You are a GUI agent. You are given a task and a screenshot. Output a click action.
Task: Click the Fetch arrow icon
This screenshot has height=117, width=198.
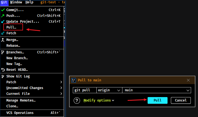tap(3, 33)
